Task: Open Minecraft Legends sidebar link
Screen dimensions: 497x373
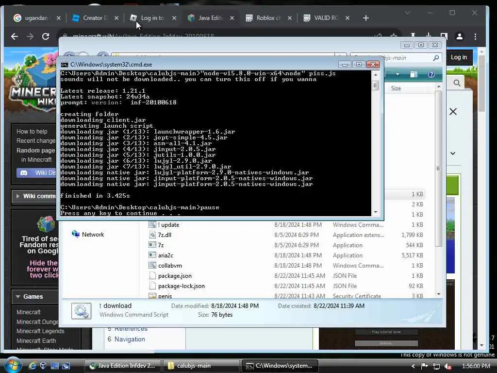Action: pyautogui.click(x=40, y=331)
